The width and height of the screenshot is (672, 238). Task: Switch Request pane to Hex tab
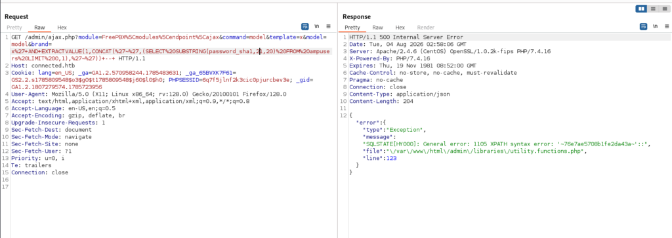pyautogui.click(x=62, y=28)
